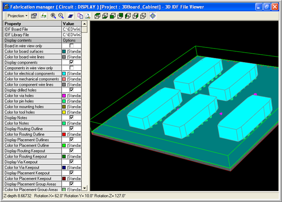The image size is (282, 202).
Task: Click the navigation arrows target icon
Action: 153,16
